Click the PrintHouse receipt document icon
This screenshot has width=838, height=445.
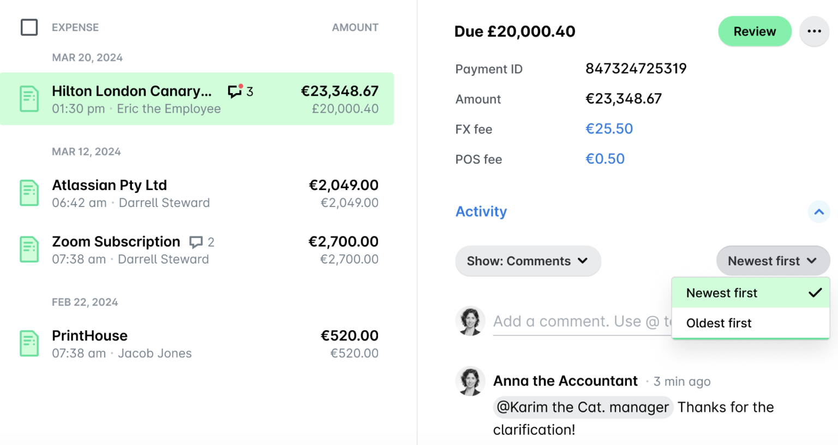29,343
